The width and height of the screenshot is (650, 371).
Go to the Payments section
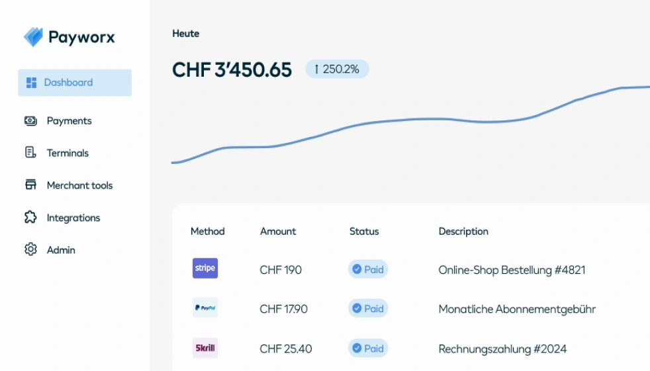click(x=70, y=121)
